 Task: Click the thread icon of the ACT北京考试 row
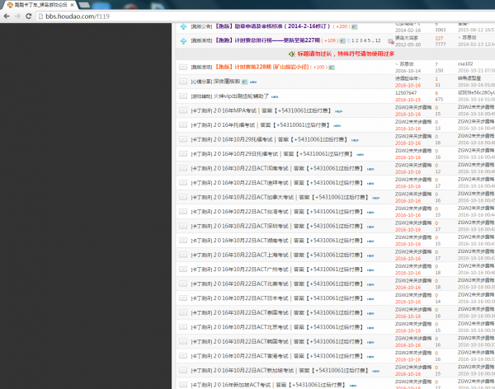(183, 327)
